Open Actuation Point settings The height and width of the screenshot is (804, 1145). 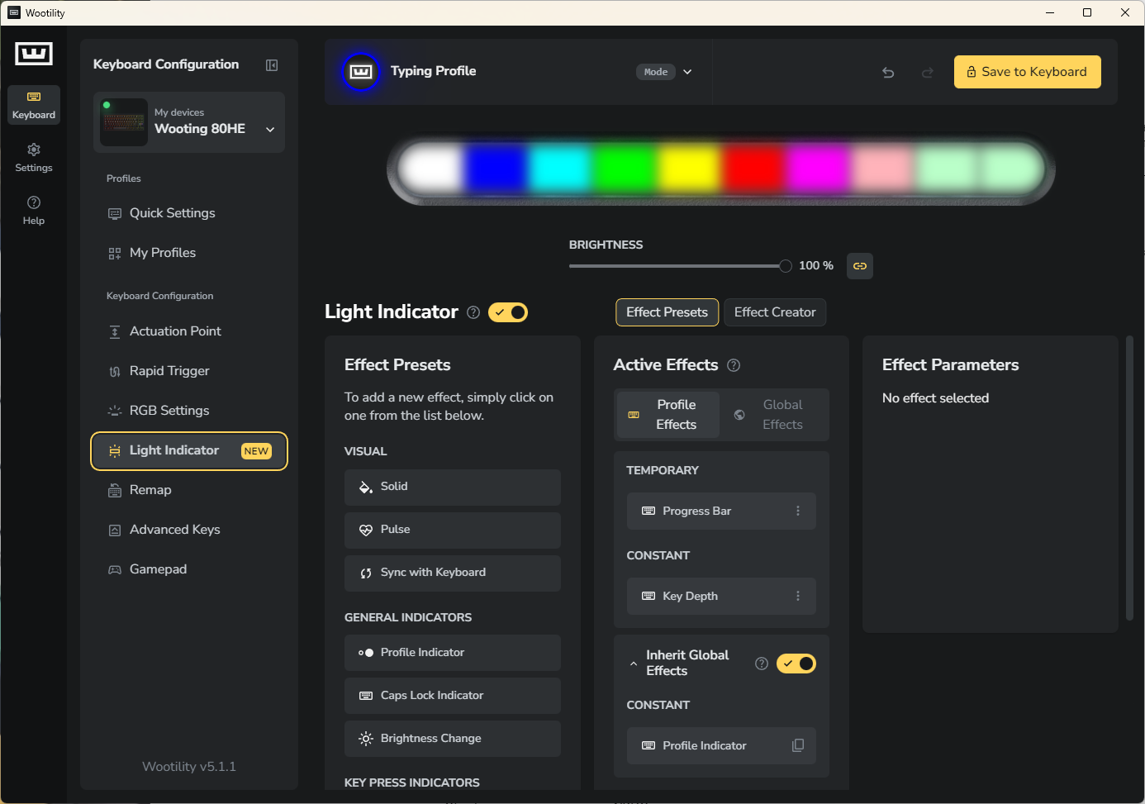coord(189,331)
